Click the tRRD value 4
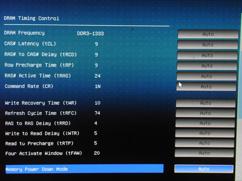Screen dimensions: 242x181 point(96,123)
